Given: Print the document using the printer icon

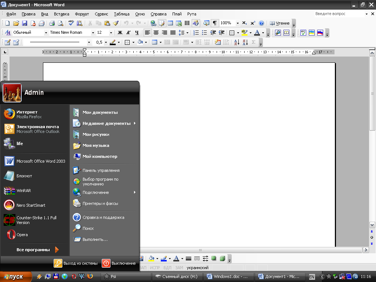Looking at the screenshot, I should (52, 23).
